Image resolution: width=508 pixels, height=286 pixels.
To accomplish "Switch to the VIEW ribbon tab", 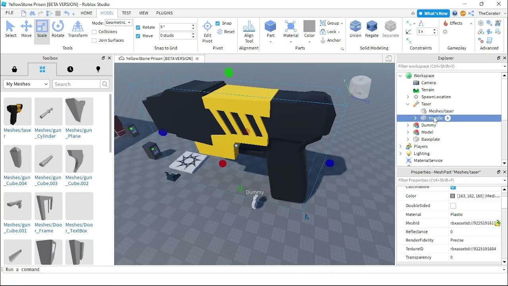I will [144, 13].
